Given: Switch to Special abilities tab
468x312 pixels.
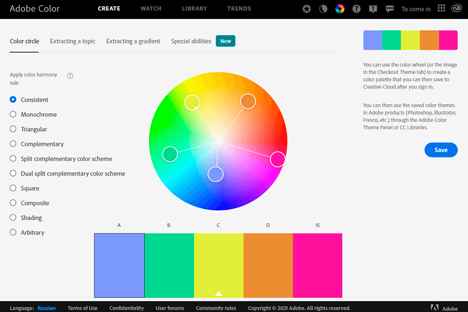Looking at the screenshot, I should coord(191,41).
